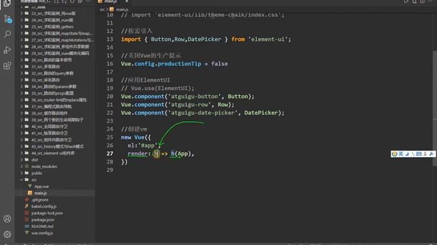Expand the 25_src getters folder
Viewport: 437px width, 245px height.
pyautogui.click(x=52, y=27)
